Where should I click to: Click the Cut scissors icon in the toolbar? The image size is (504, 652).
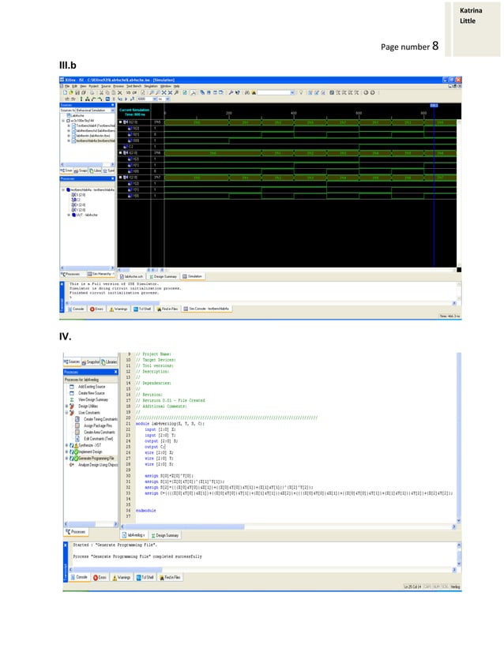point(101,92)
